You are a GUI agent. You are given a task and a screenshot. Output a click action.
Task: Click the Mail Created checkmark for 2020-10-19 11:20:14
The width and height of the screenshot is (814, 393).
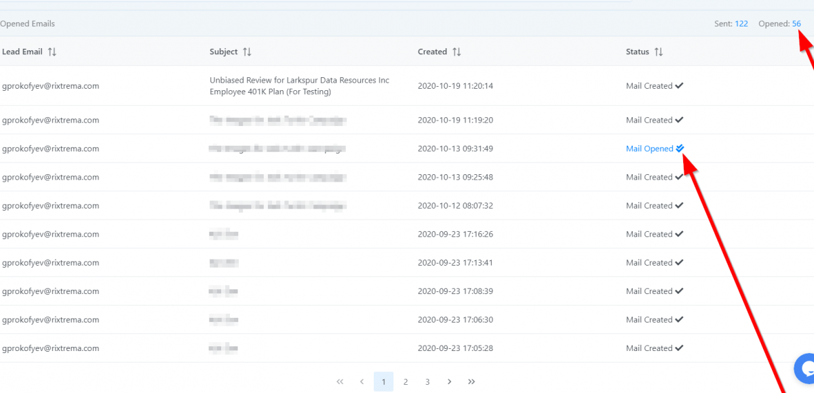[x=679, y=86]
